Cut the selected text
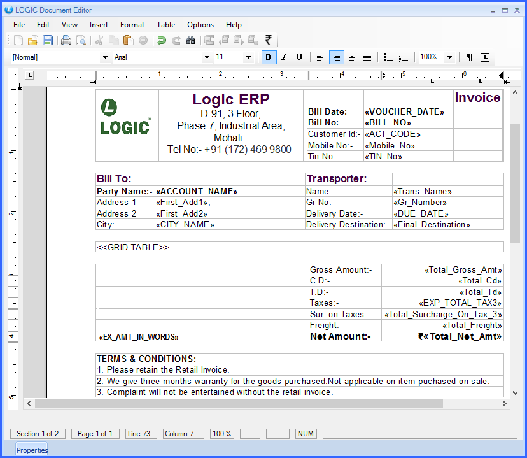Screen dimensions: 527x458 click(x=99, y=40)
